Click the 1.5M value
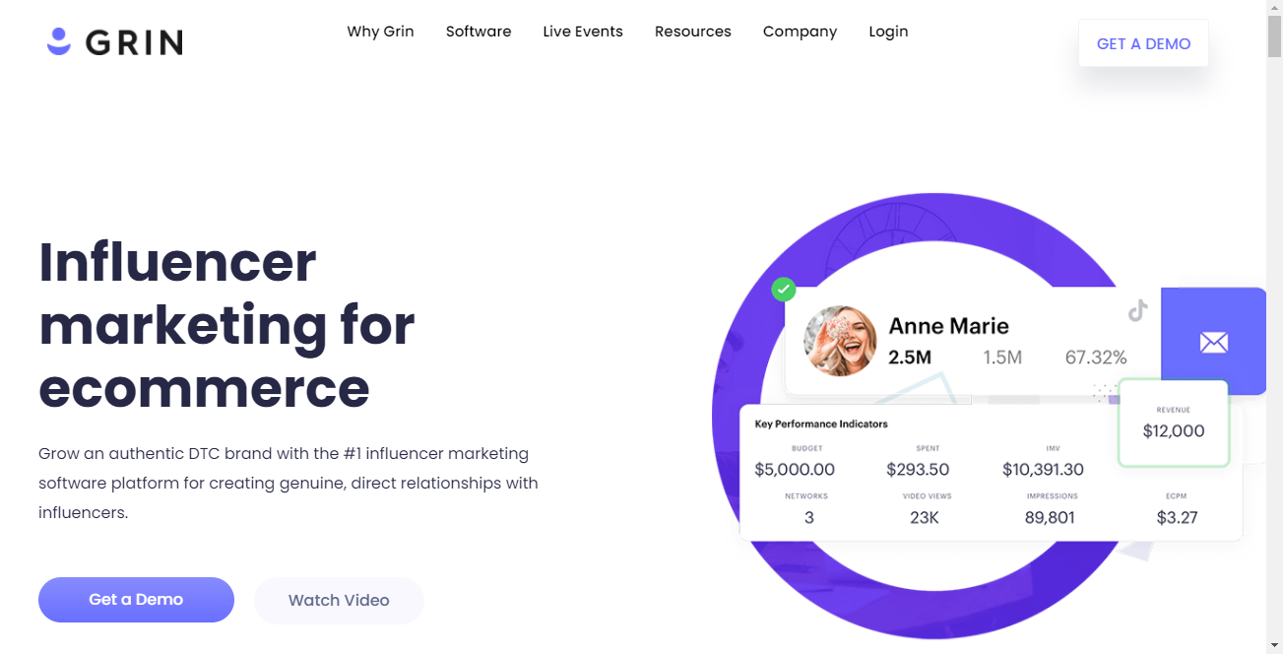 coord(1002,358)
